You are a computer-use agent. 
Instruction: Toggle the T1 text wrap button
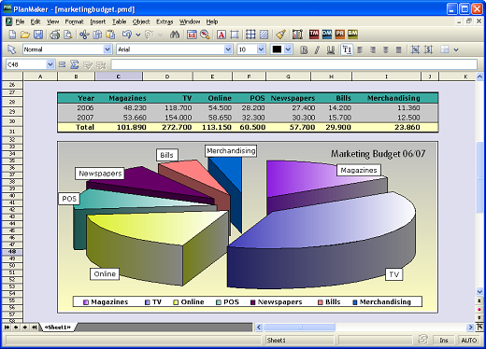347,49
